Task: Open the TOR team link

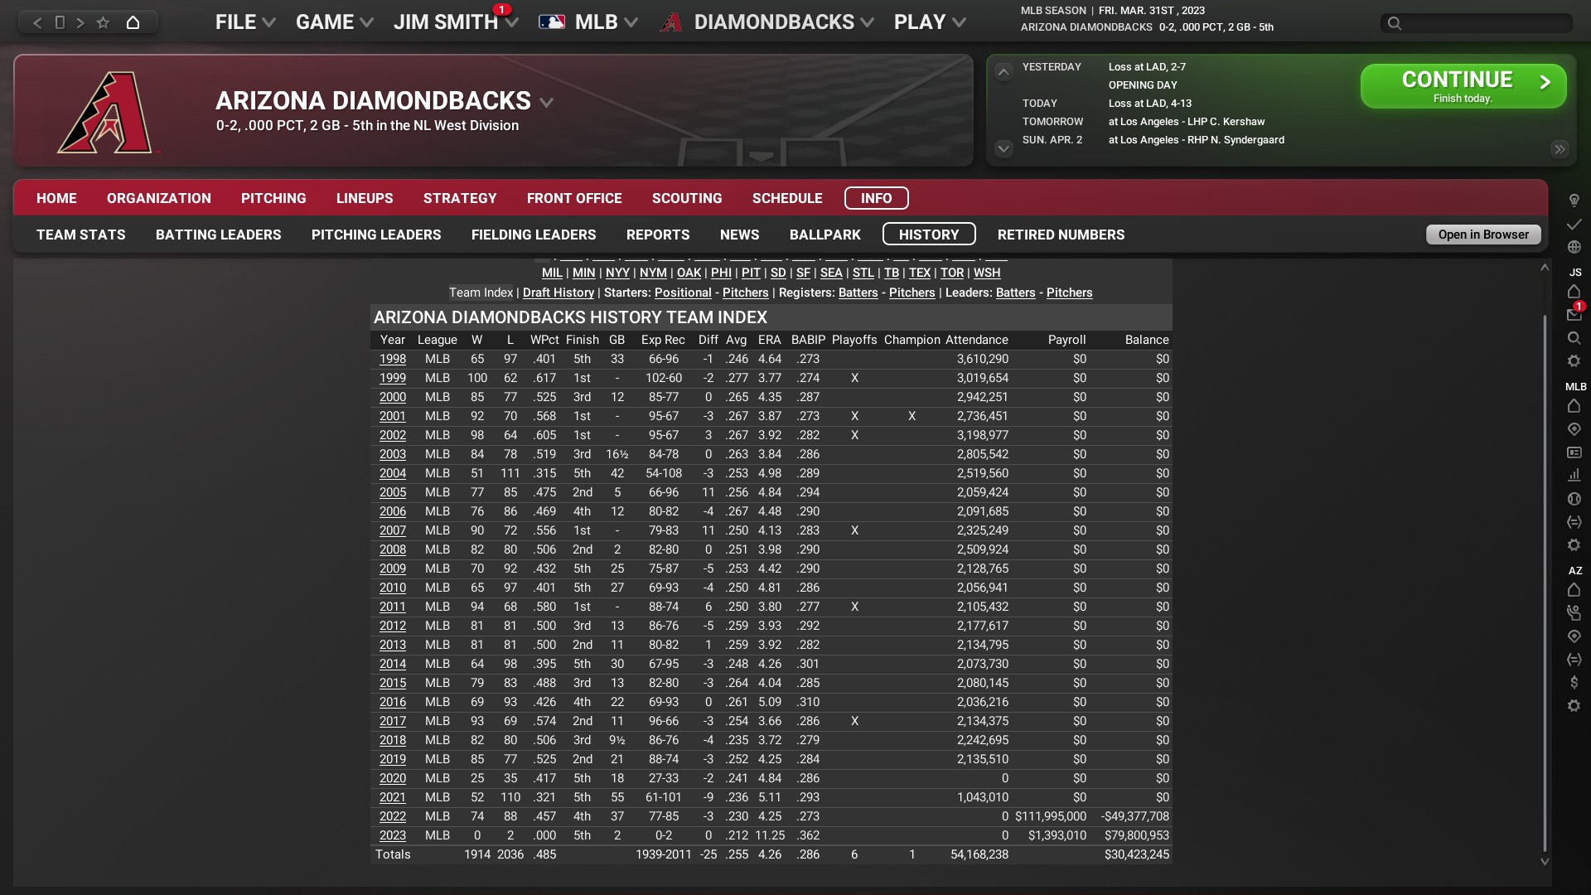Action: coord(952,273)
